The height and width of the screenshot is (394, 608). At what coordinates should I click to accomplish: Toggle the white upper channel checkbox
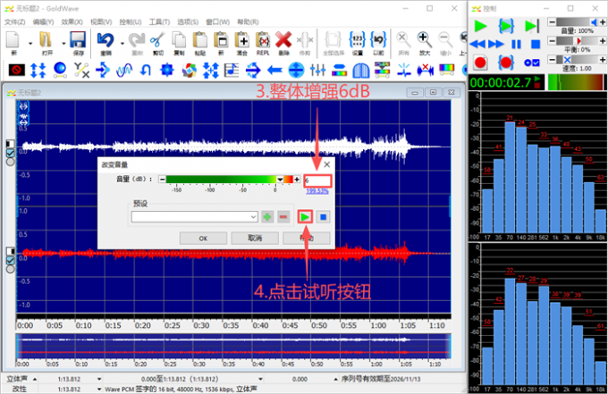(x=11, y=154)
